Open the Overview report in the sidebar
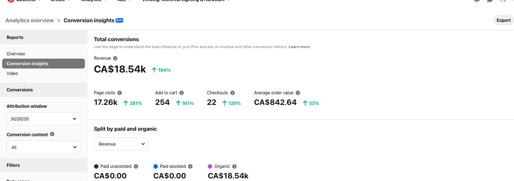 [x=16, y=54]
